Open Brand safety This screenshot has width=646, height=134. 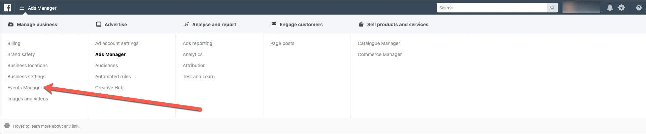click(x=21, y=54)
